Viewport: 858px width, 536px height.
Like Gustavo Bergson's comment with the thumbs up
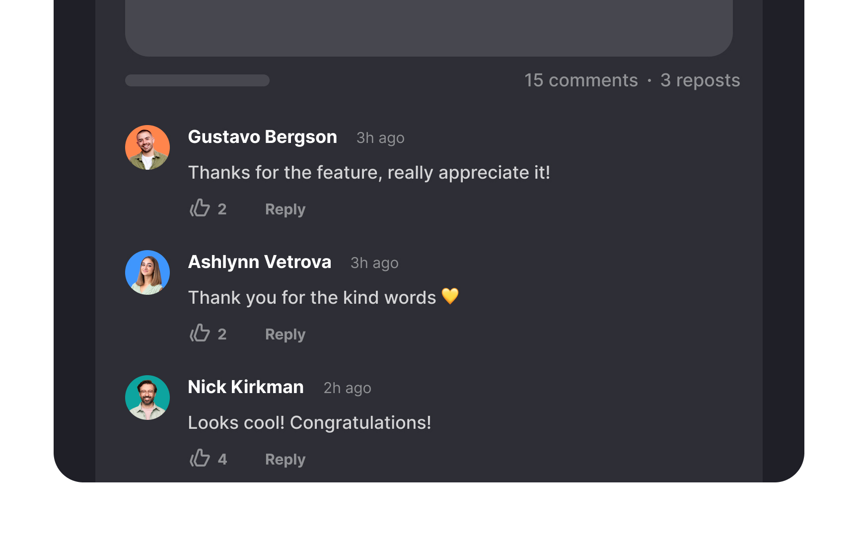pyautogui.click(x=200, y=208)
